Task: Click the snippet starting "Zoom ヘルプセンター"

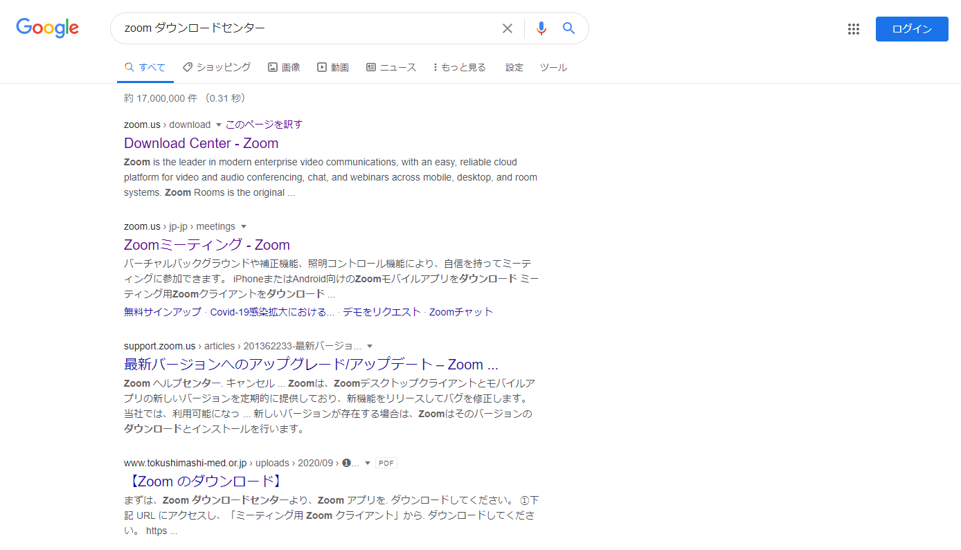Action: (x=330, y=406)
